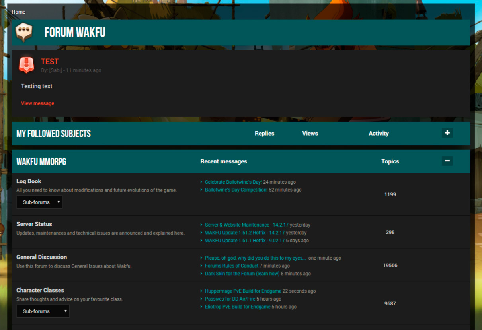Click the red alert icon beside TEST
Screen dimensions: 482x330
(x=26, y=64)
